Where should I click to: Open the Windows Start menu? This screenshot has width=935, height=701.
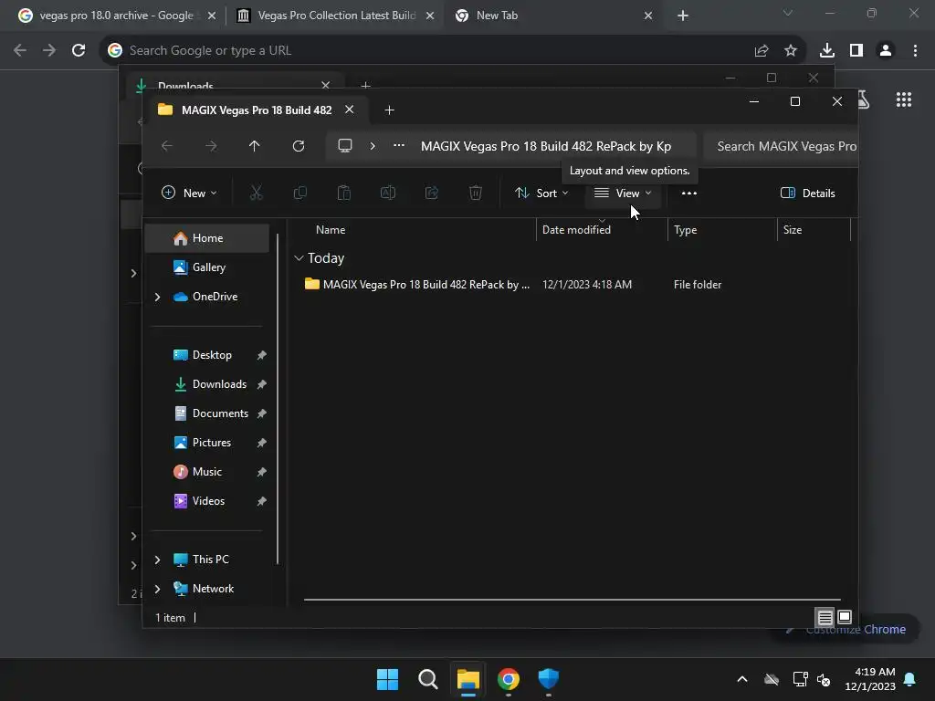click(387, 679)
